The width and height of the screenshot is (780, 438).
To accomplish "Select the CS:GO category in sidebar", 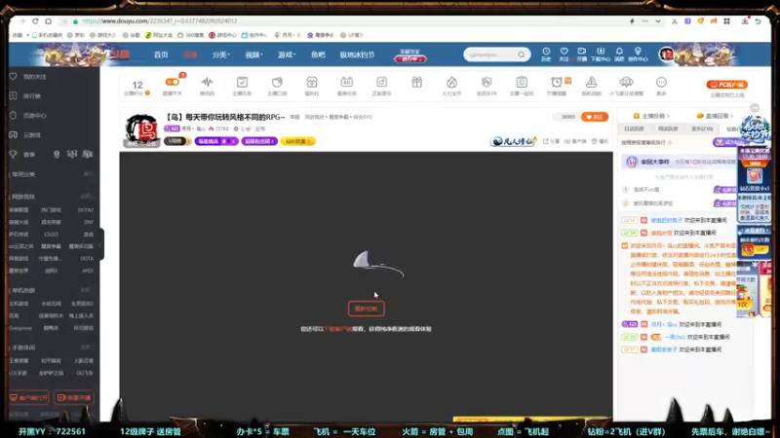I will click(x=51, y=235).
